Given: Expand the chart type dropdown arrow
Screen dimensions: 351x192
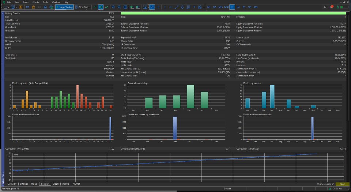Looking at the screenshot, I should [x=8, y=7].
